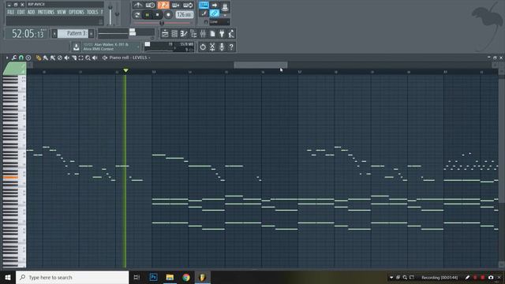Image resolution: width=505 pixels, height=284 pixels.
Task: Select the Mute tool in piano roll toolbar
Action: [x=66, y=58]
